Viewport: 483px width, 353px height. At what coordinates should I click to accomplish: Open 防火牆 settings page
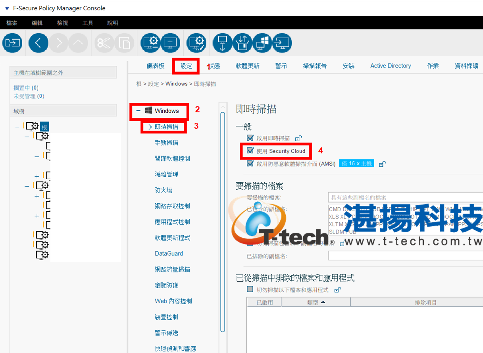pos(164,190)
